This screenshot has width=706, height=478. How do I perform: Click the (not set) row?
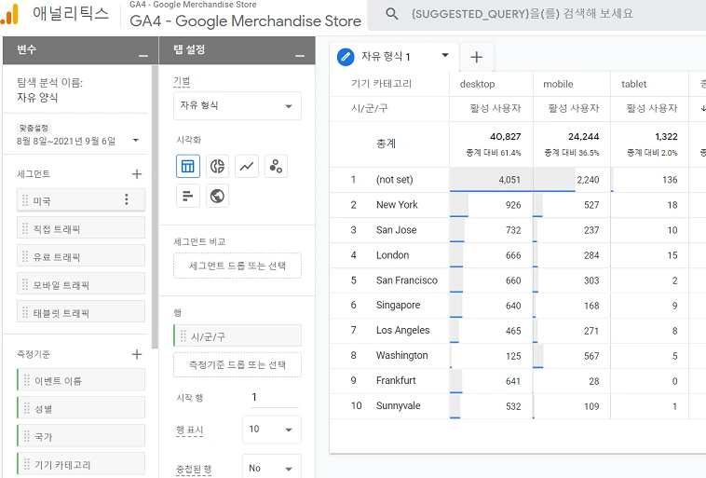pos(518,180)
